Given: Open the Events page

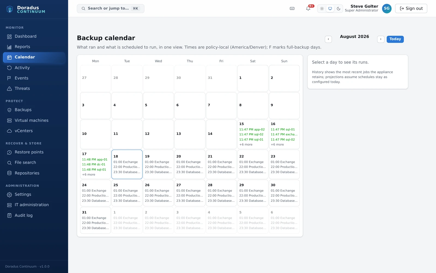Looking at the screenshot, I should [x=34, y=78].
